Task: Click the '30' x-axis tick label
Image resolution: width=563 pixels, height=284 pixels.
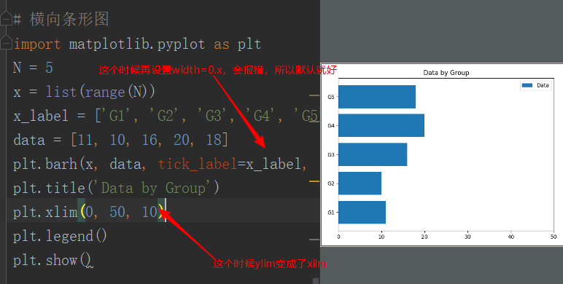Action: (x=467, y=237)
